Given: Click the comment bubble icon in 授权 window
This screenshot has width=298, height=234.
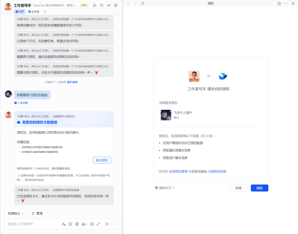Looking at the screenshot, I should 279,3.
